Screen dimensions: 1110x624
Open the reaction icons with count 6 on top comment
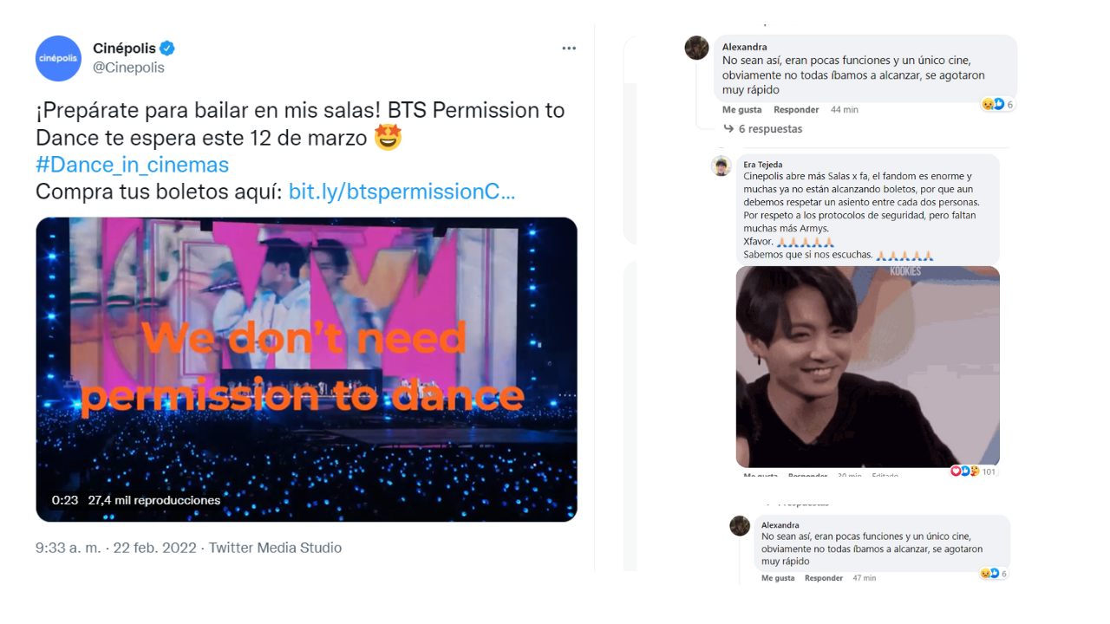point(997,104)
